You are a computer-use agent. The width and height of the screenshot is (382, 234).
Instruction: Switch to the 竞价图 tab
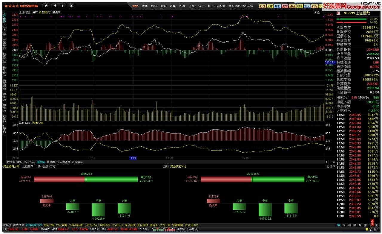51,162
